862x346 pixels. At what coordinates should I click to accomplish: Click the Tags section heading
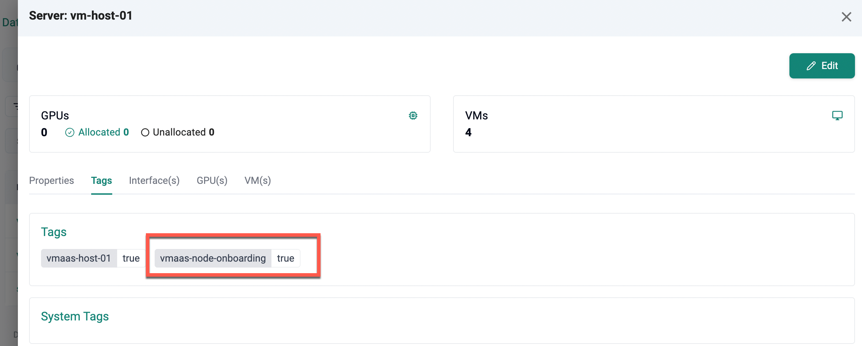pos(54,232)
